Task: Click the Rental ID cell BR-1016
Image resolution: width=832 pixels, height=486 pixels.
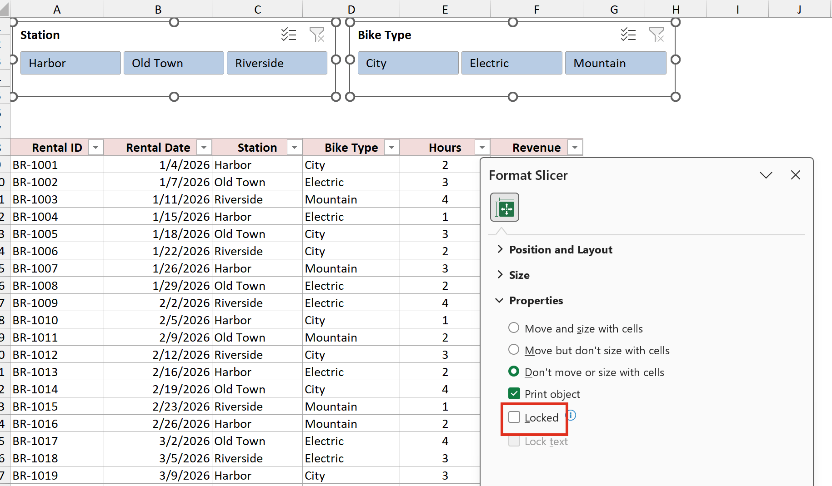Action: pyautogui.click(x=57, y=424)
